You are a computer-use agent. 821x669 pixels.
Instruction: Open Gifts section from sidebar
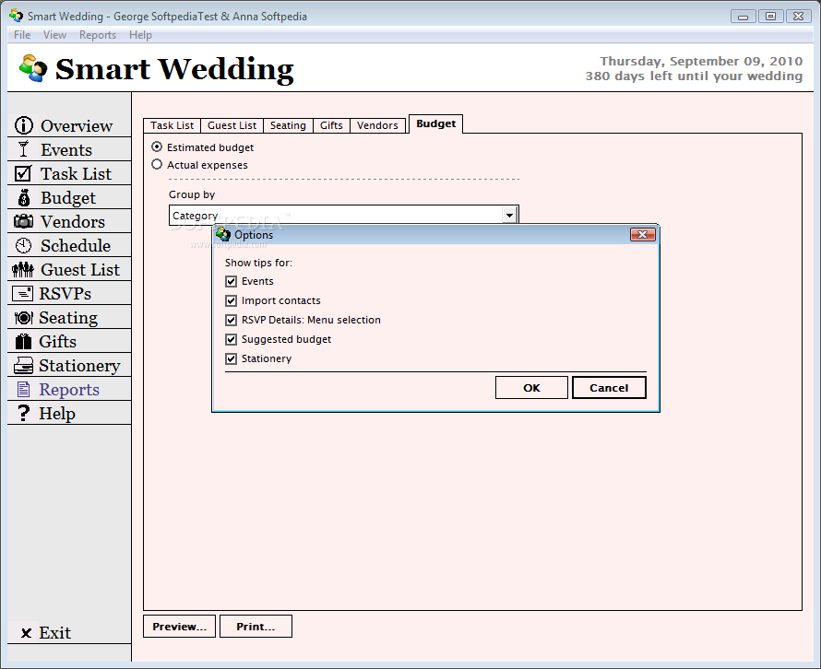57,342
